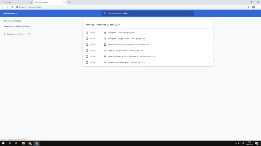261x146 pixels.
Task: Select the Geschiedenis browser tab
Action: point(50,2)
